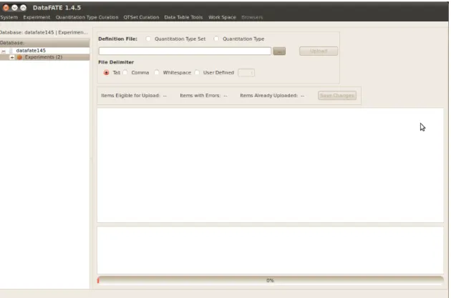Click the Save Changes button
The width and height of the screenshot is (451, 298).
pyautogui.click(x=337, y=95)
